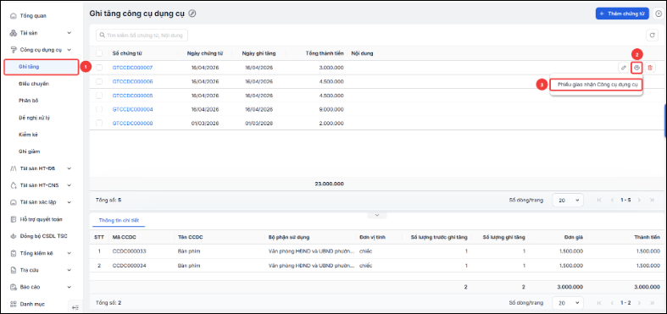This screenshot has width=667, height=314.
Task: Click the pencil edit icon for GTCCDC000007
Action: pyautogui.click(x=623, y=68)
